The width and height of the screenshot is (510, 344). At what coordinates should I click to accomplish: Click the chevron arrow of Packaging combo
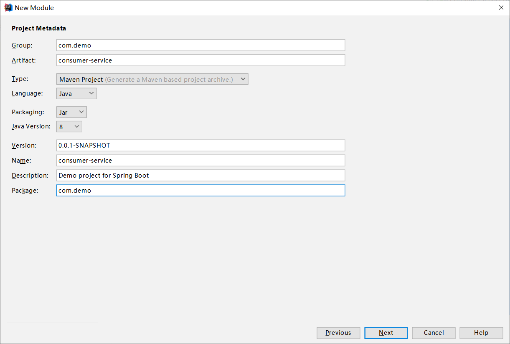(x=81, y=112)
